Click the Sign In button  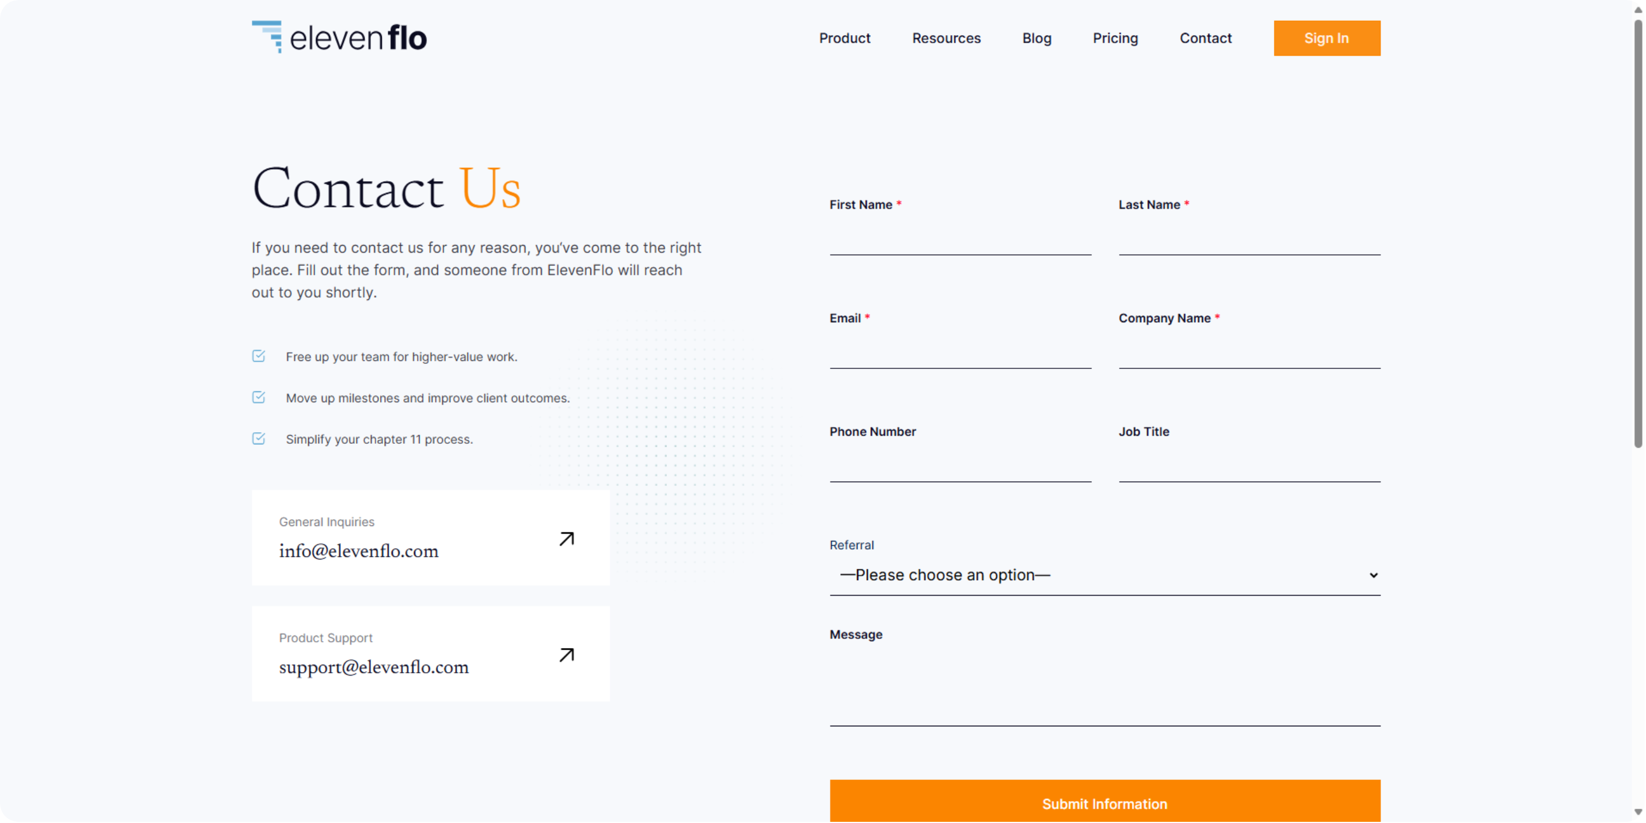click(x=1326, y=38)
